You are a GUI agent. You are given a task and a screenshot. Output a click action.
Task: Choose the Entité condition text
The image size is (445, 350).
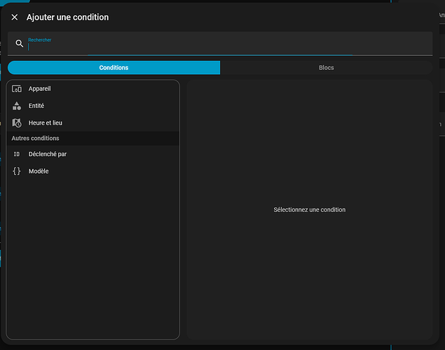point(36,106)
